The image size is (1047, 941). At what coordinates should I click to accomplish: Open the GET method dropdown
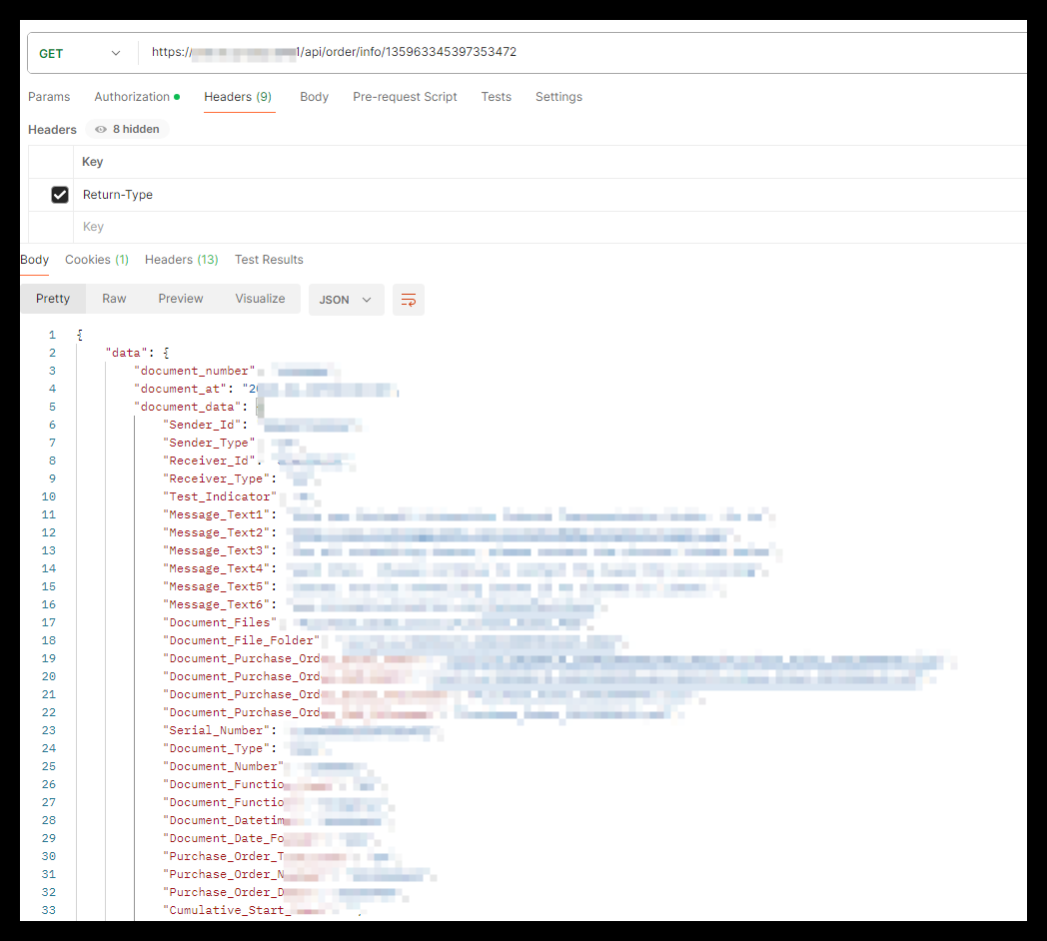point(80,53)
